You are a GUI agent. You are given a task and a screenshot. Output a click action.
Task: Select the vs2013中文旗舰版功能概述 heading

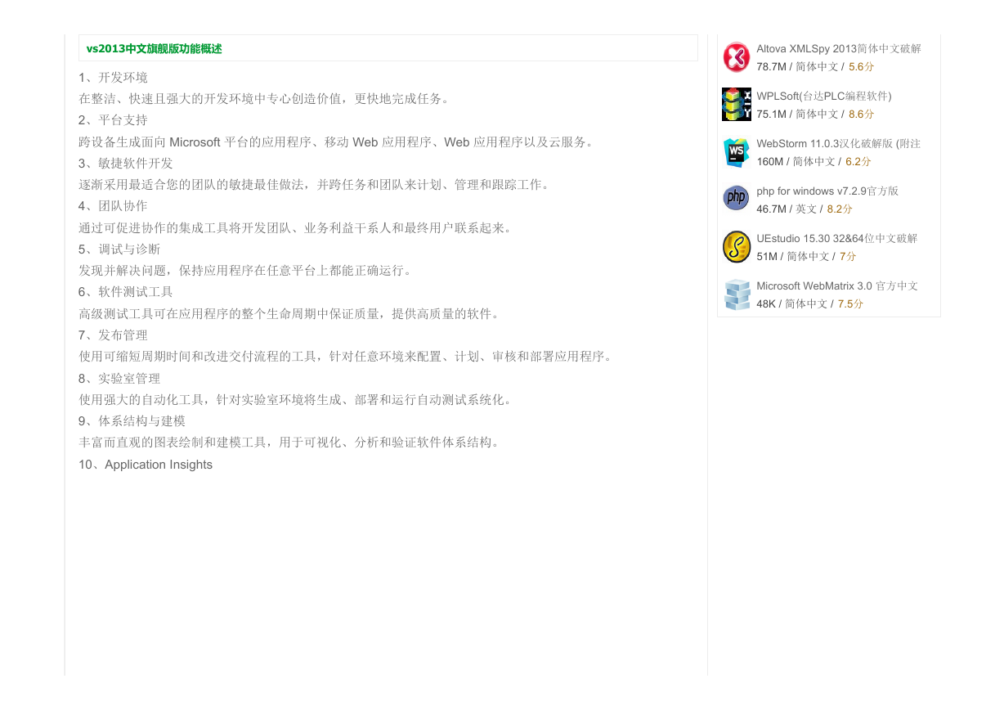[x=155, y=49]
